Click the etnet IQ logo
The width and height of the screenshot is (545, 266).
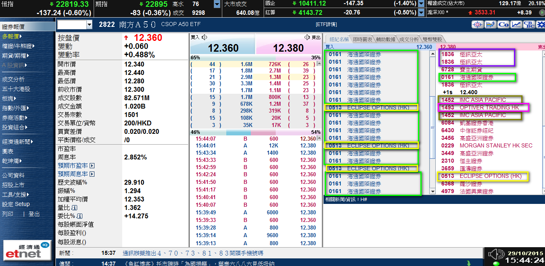pyautogui.click(x=27, y=250)
